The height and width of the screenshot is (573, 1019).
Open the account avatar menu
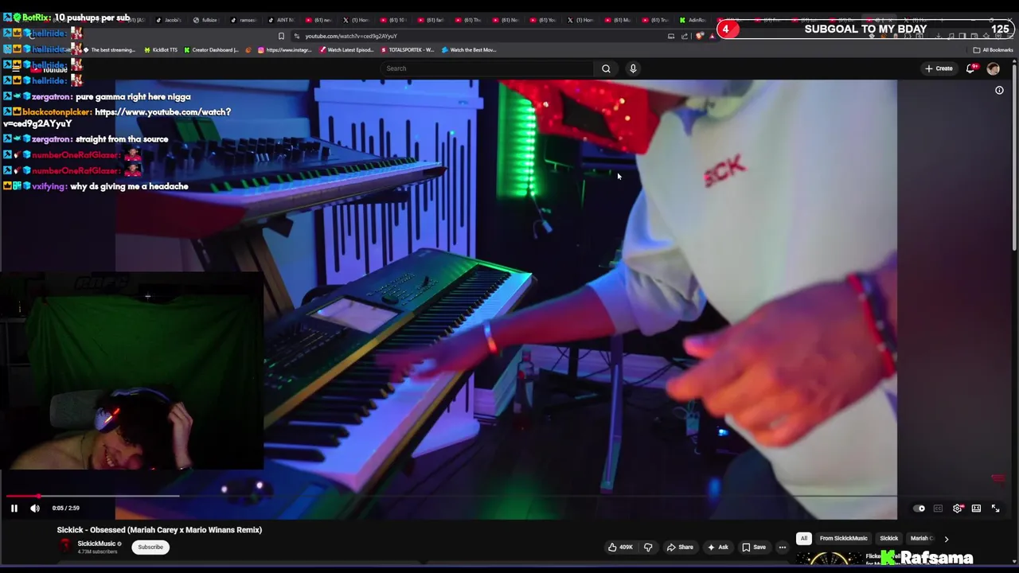993,68
